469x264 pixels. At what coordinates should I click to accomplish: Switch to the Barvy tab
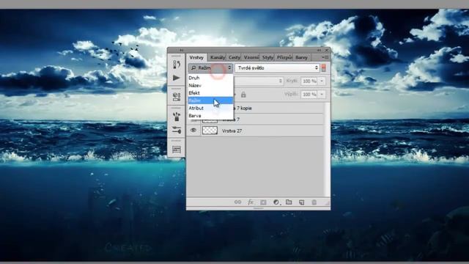click(x=301, y=57)
